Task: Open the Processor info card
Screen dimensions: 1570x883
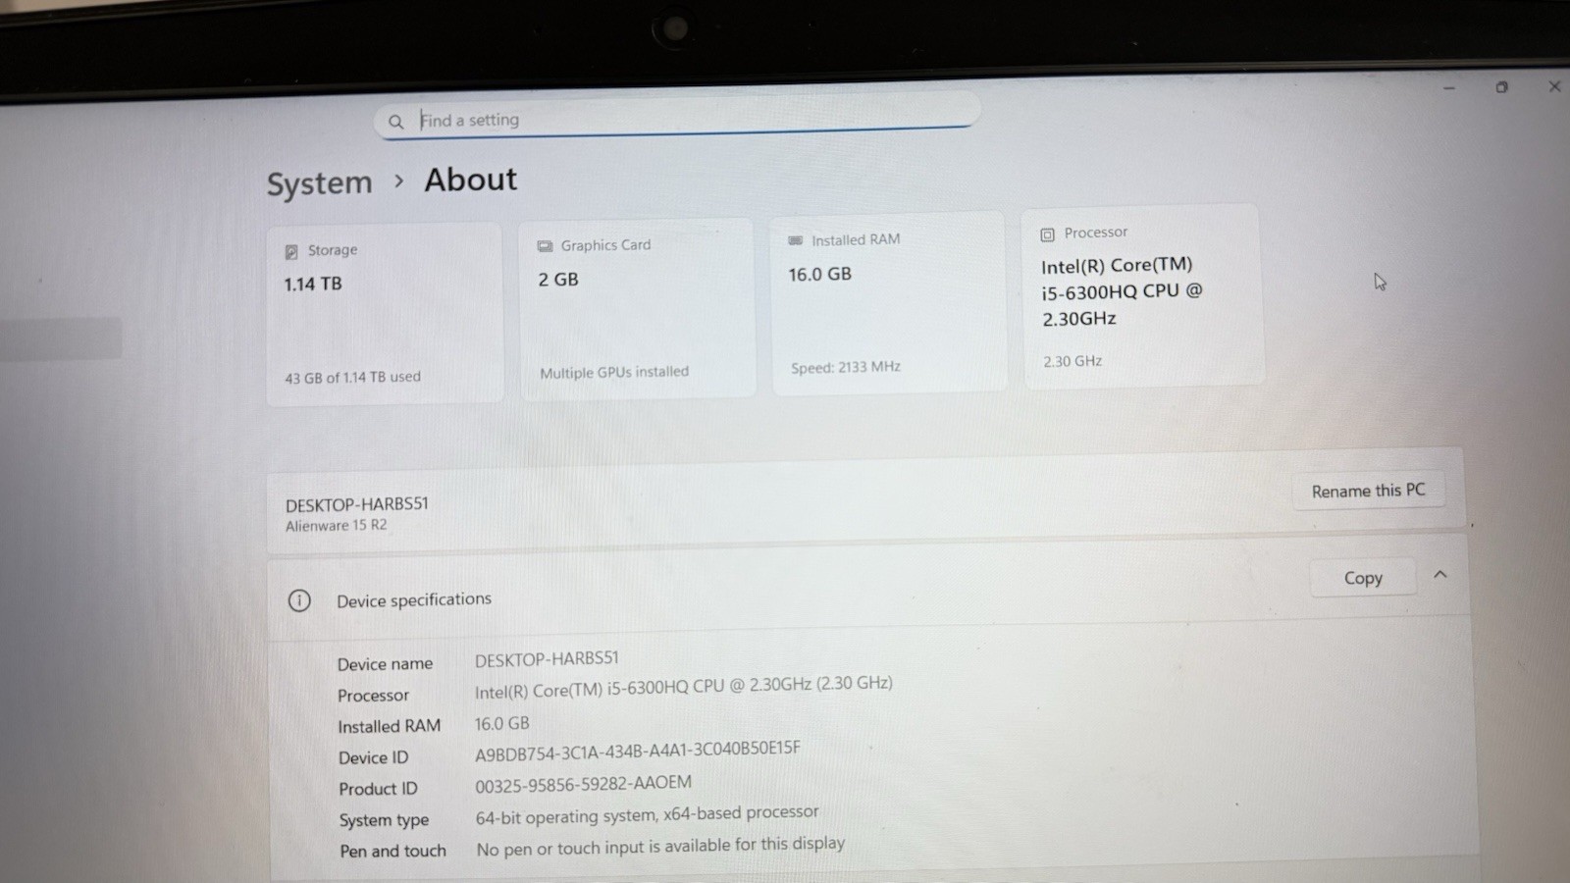Action: click(x=1143, y=296)
